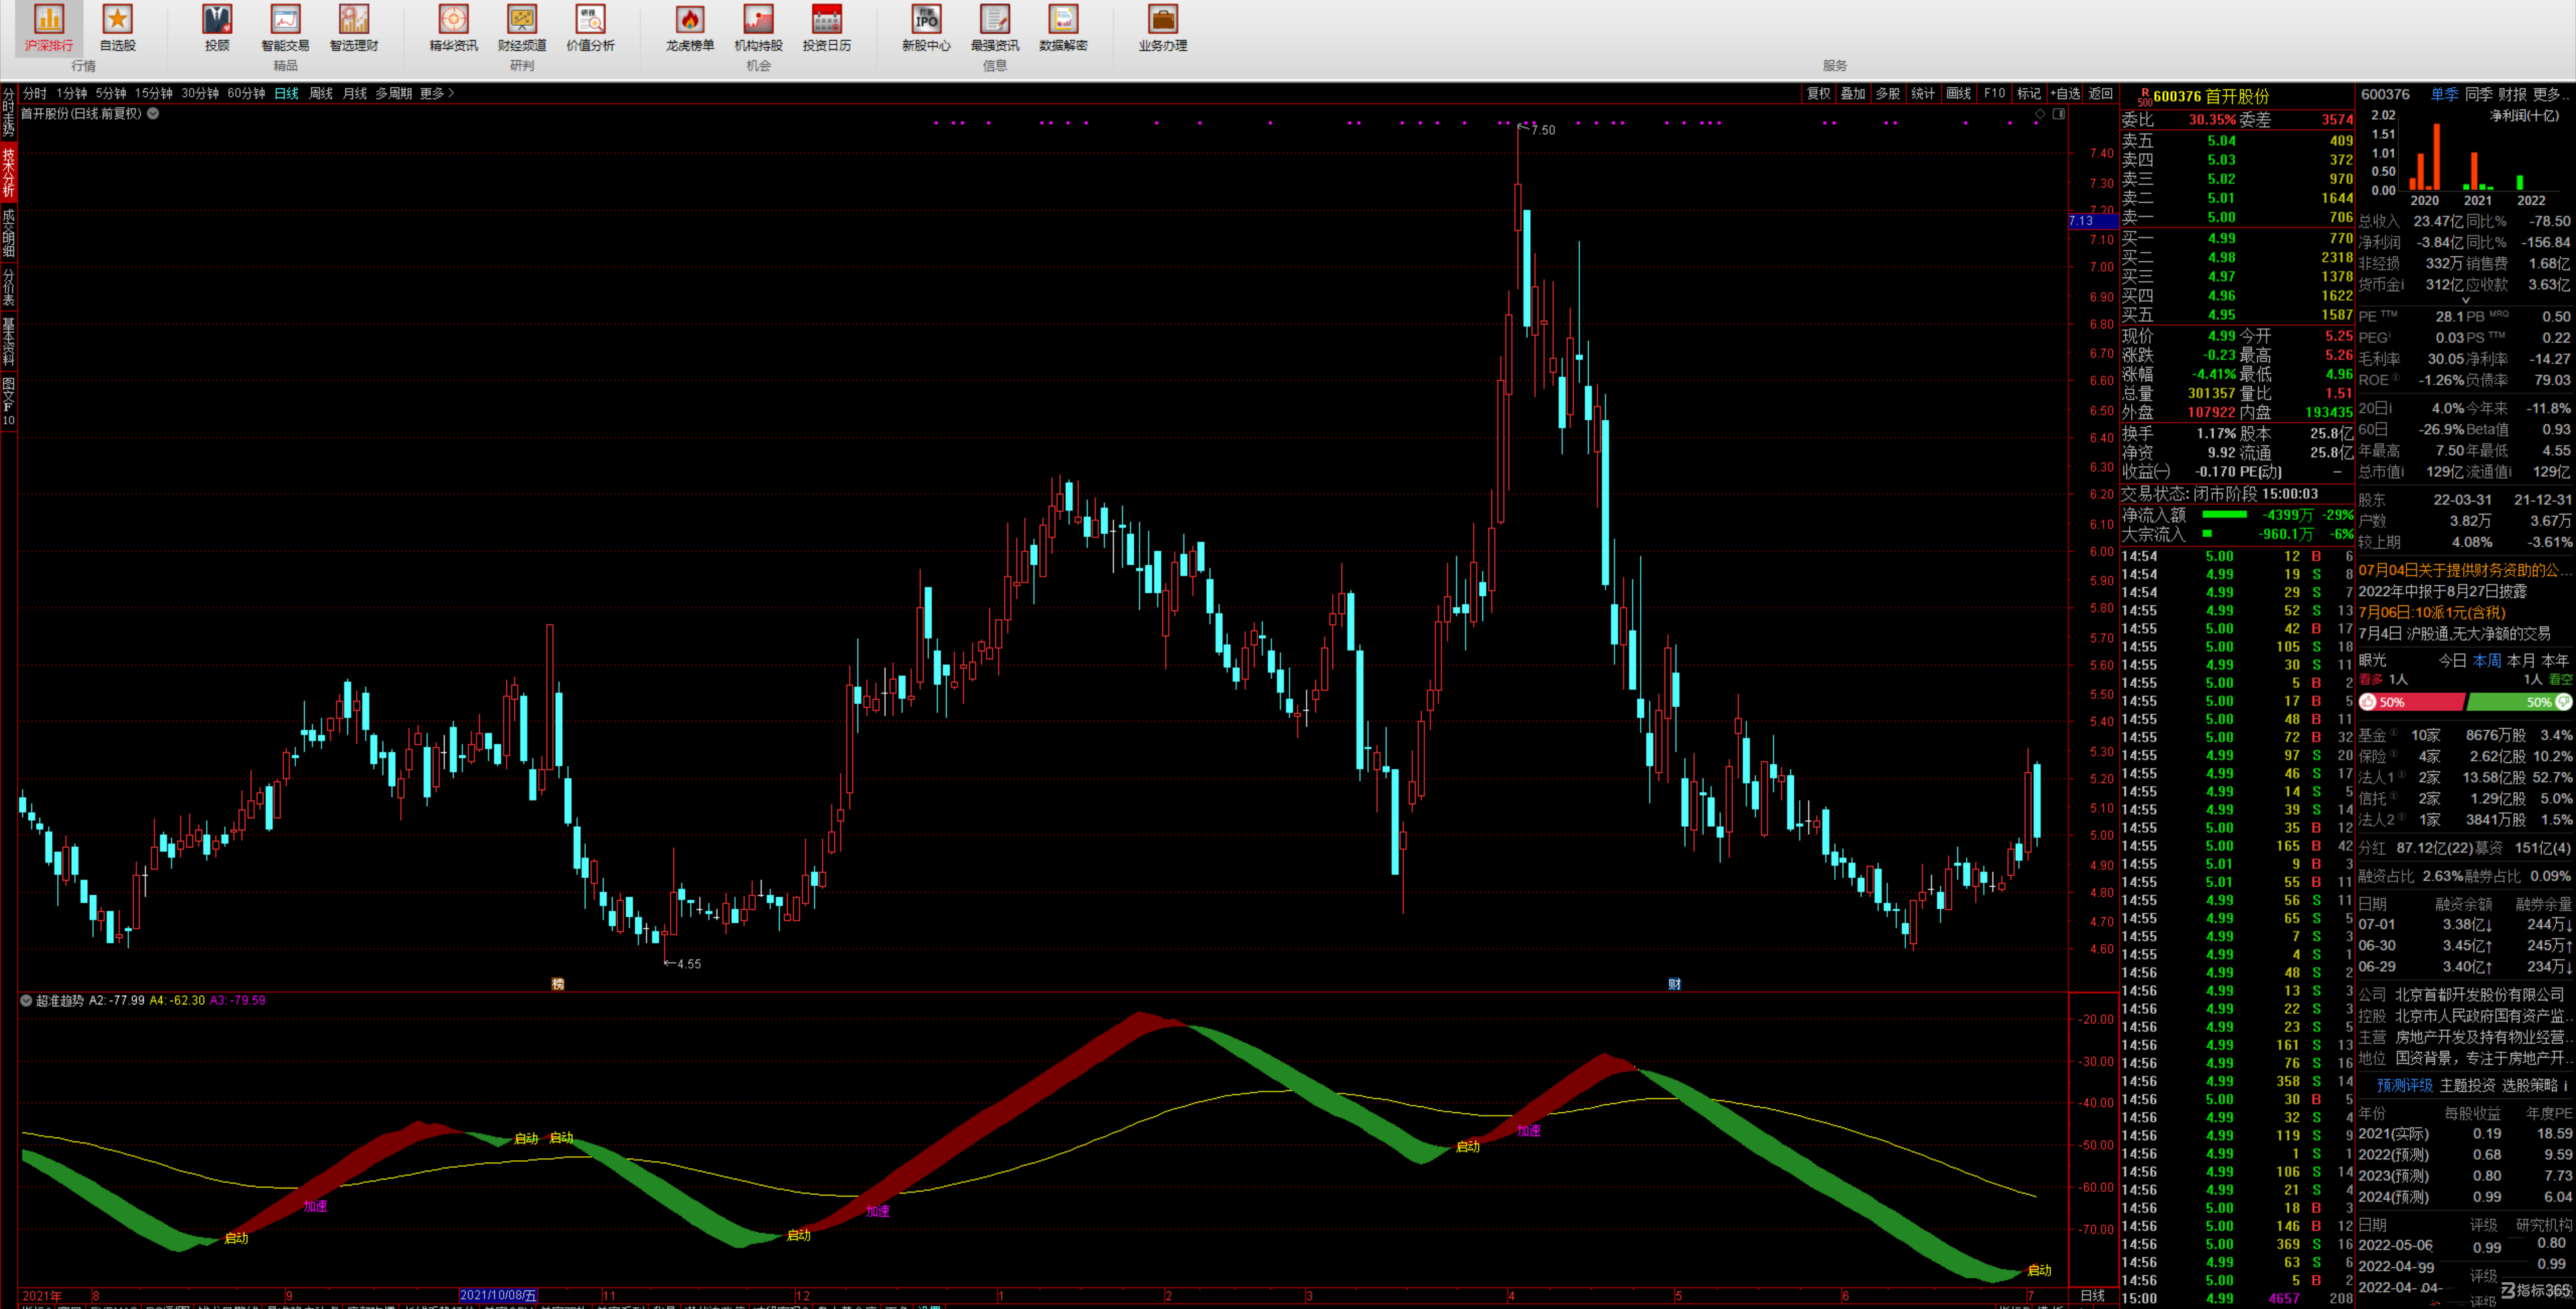The width and height of the screenshot is (2576, 1309).
Task: Select 图文F10 sidebar tab
Action: pos(8,401)
